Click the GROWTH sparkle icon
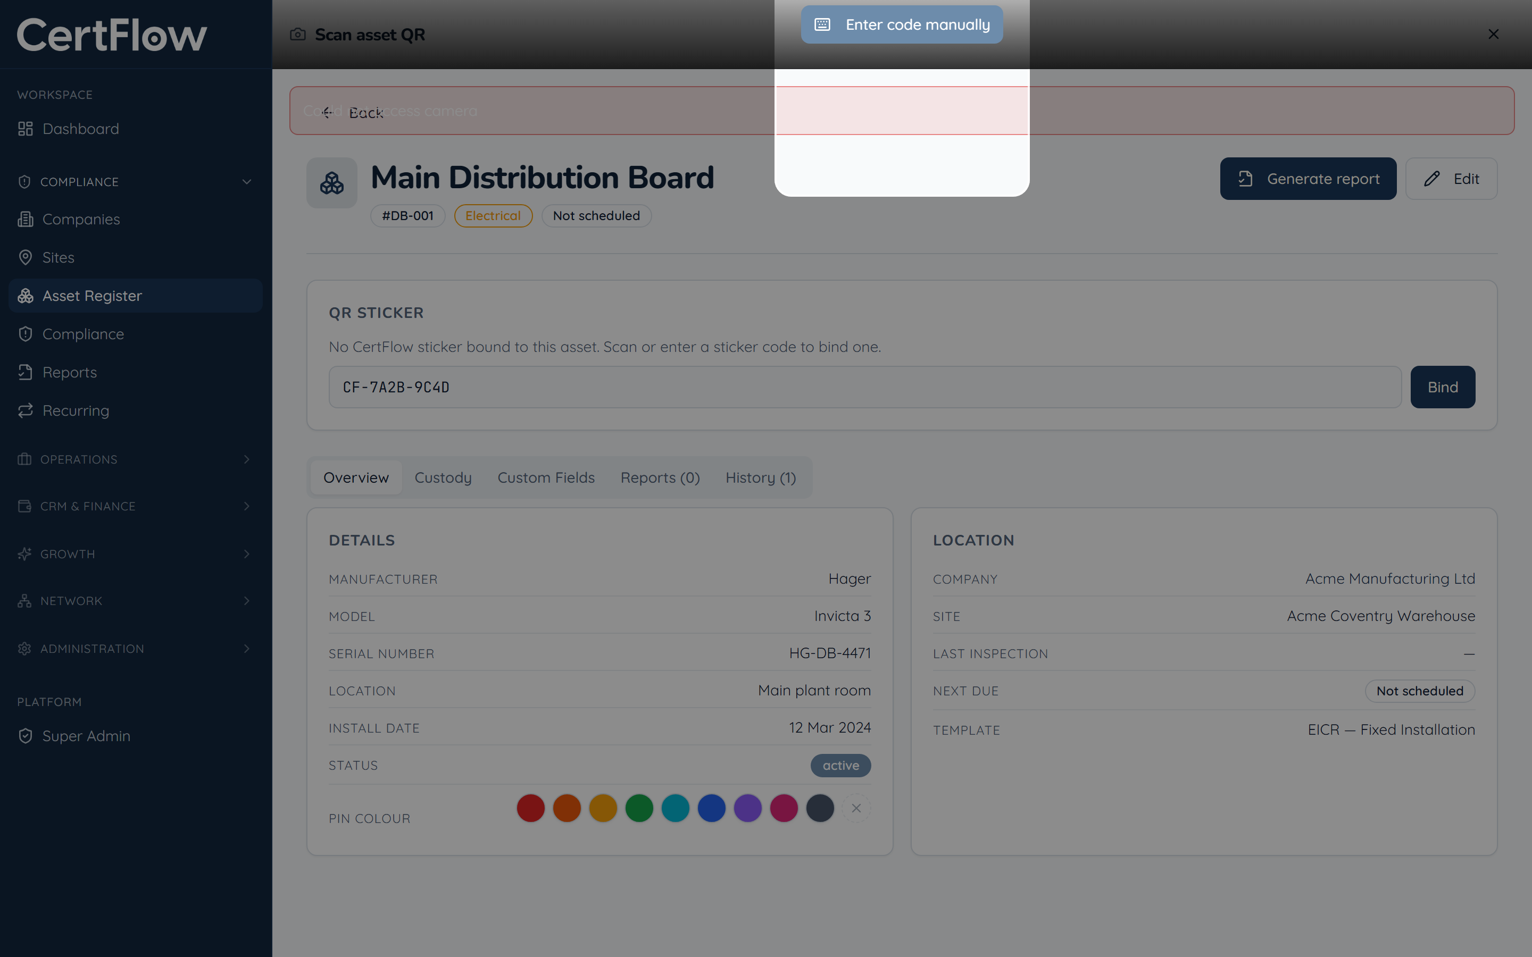This screenshot has width=1532, height=957. (x=24, y=554)
